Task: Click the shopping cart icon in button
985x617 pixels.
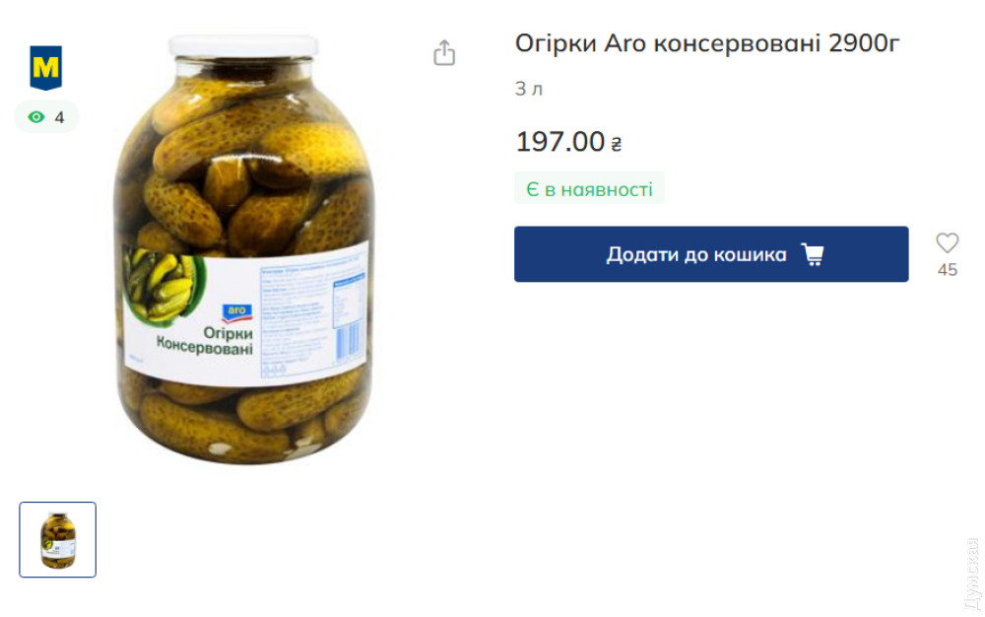Action: [813, 254]
